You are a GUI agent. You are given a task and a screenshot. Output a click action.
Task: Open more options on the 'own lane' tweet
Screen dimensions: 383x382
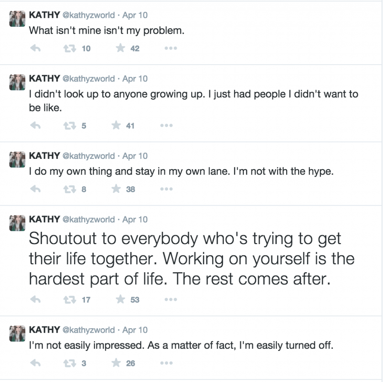click(166, 189)
